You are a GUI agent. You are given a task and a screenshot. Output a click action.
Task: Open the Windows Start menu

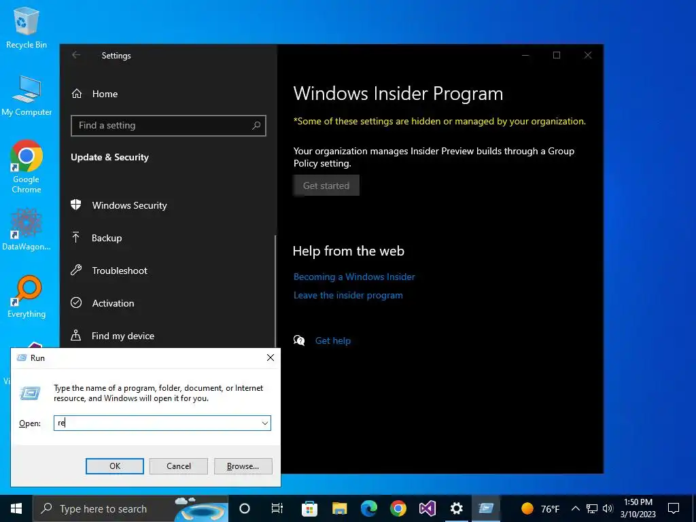click(16, 508)
